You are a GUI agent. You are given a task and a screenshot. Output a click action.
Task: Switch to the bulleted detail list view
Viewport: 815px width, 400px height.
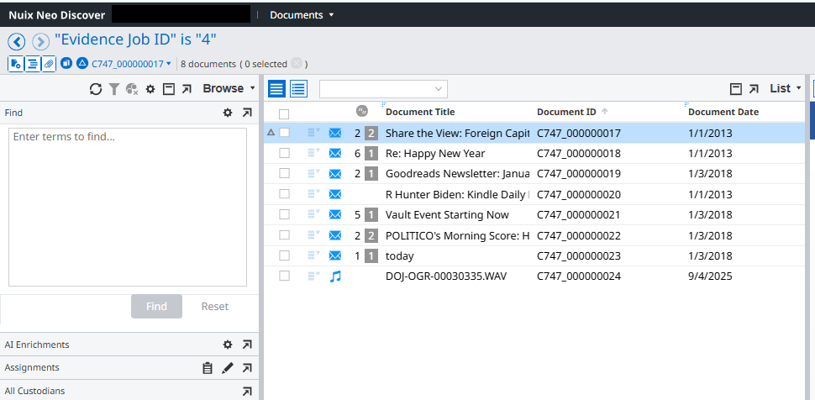[x=298, y=89]
